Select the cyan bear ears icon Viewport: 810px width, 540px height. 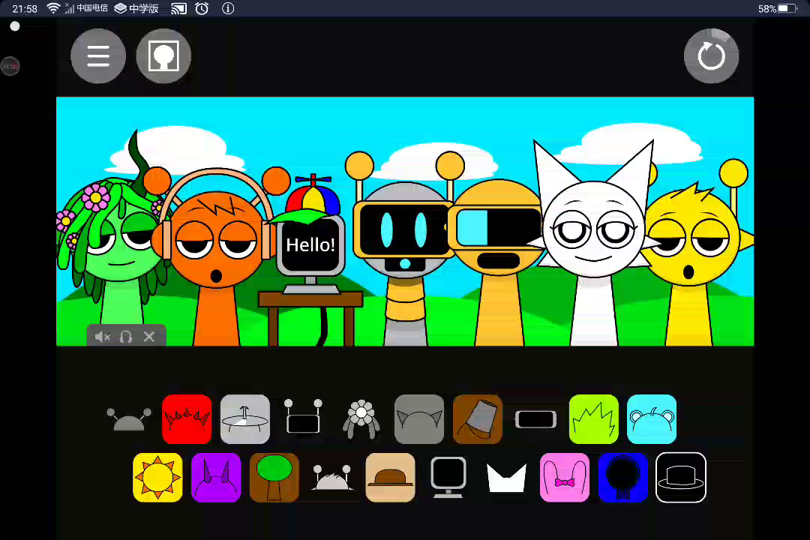(x=652, y=419)
